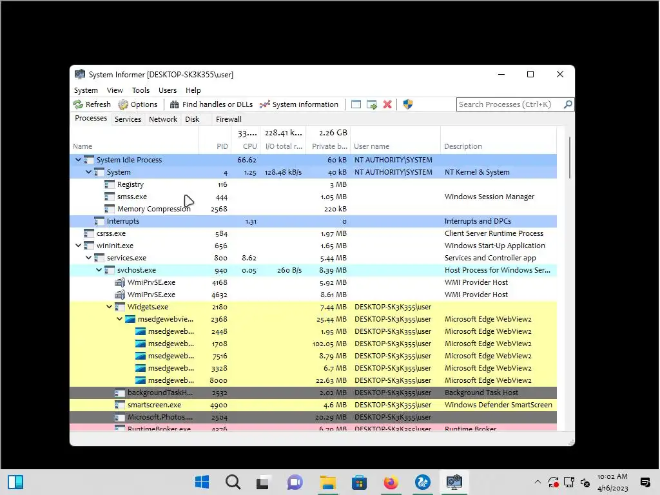Click the shield elevation toolbar icon
This screenshot has height=495, width=660.
[407, 104]
